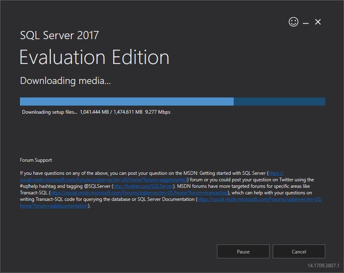Click the Downloading setup files... label

coord(50,112)
